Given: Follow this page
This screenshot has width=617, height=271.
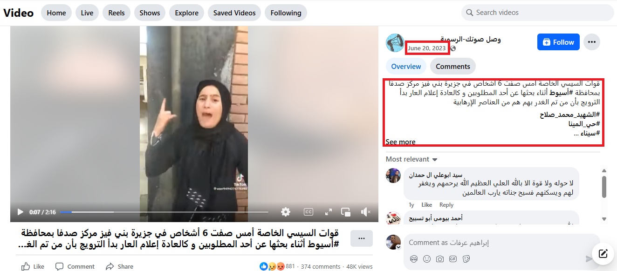Looking at the screenshot, I should click(558, 42).
